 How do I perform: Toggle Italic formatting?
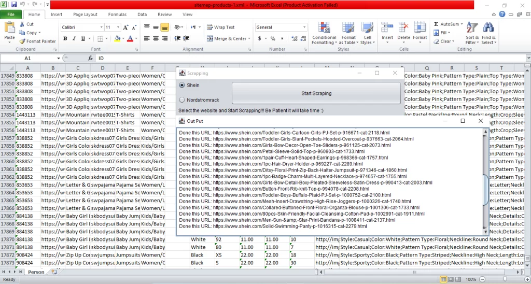point(74,38)
